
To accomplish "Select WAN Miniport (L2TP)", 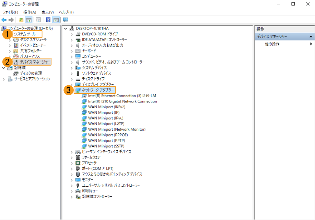I will 106,124.
